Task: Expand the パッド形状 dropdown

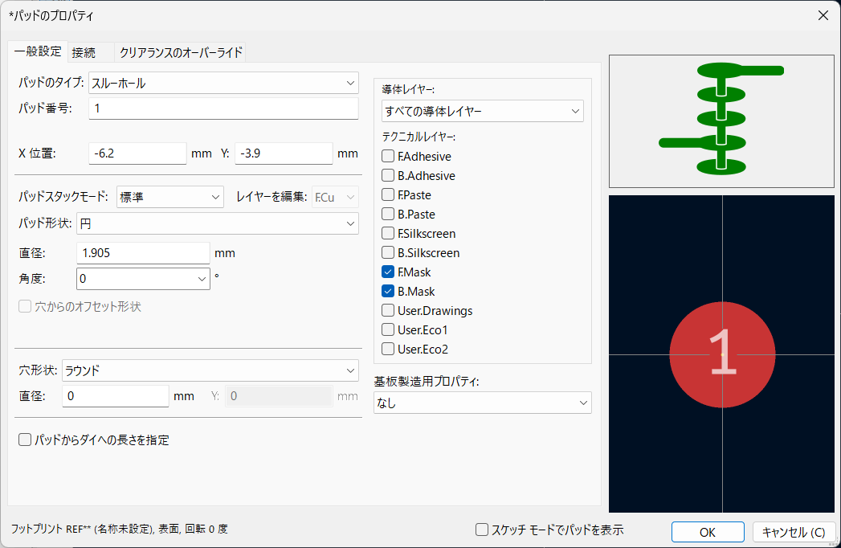Action: [x=217, y=223]
